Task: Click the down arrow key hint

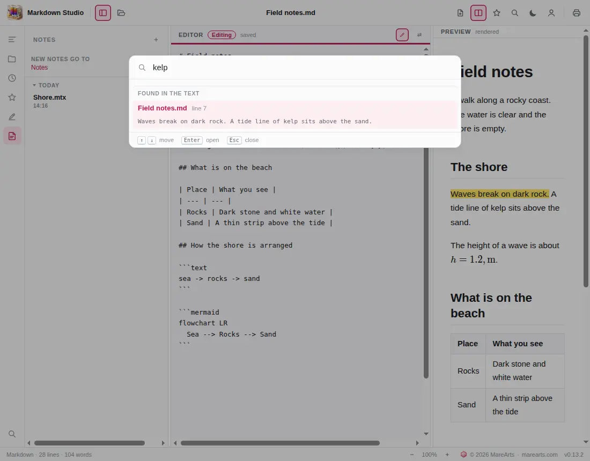Action: tap(152, 140)
